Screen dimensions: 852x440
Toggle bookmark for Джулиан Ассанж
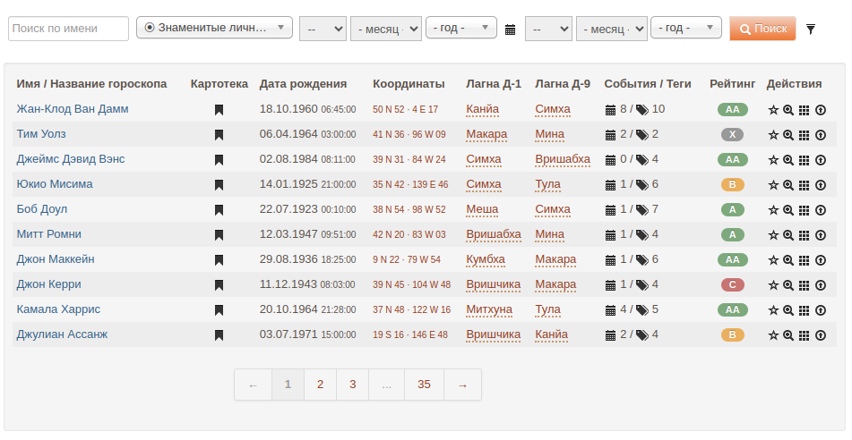[219, 334]
